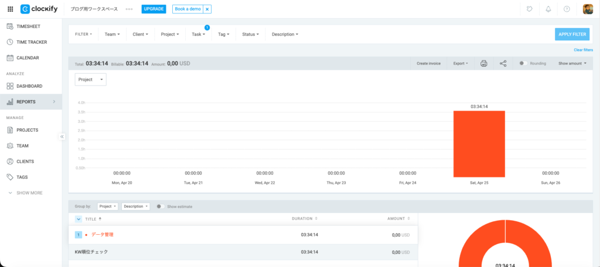Collapse all rows using title checkbox arrow
The width and height of the screenshot is (600, 267).
pyautogui.click(x=79, y=219)
